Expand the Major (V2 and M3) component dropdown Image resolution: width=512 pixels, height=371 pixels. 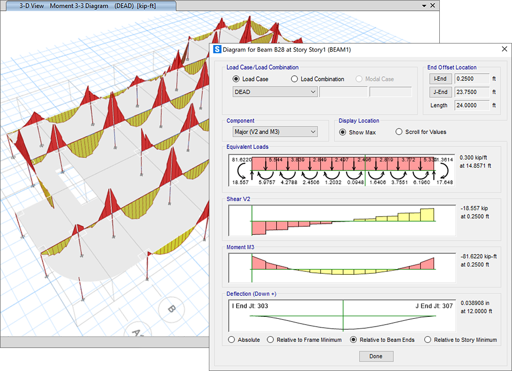click(272, 132)
